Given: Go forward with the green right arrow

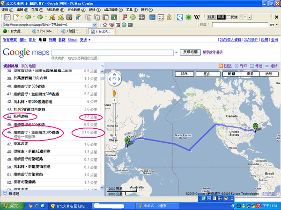Looking at the screenshot, I should click(40, 17).
